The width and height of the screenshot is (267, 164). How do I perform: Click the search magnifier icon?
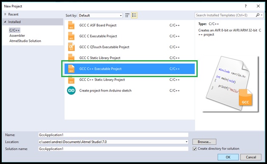[x=258, y=15]
